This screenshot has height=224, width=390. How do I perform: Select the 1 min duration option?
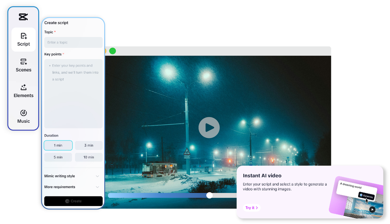click(x=58, y=145)
